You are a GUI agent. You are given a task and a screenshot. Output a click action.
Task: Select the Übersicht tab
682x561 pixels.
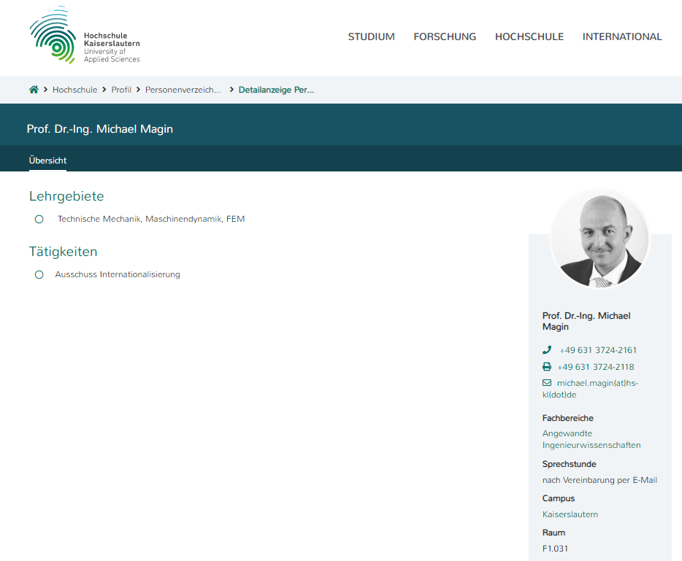tap(47, 160)
